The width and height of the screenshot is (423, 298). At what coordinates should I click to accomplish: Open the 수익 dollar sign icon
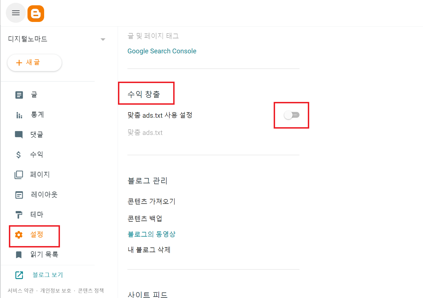pyautogui.click(x=19, y=155)
